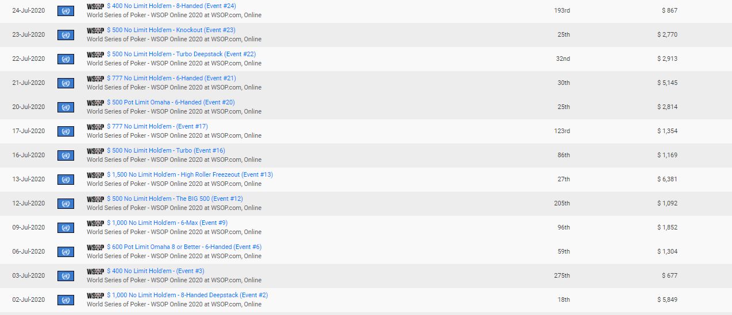Click WSOP logo beside Event #6
Screen dimensions: 732x315
click(x=95, y=247)
